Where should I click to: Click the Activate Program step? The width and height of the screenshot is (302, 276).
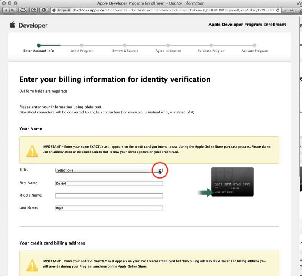254,51
